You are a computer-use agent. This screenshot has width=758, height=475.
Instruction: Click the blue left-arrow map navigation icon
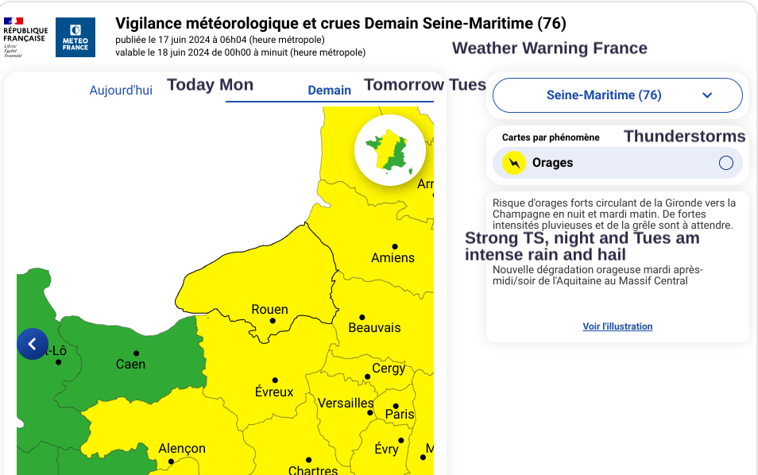tap(32, 344)
